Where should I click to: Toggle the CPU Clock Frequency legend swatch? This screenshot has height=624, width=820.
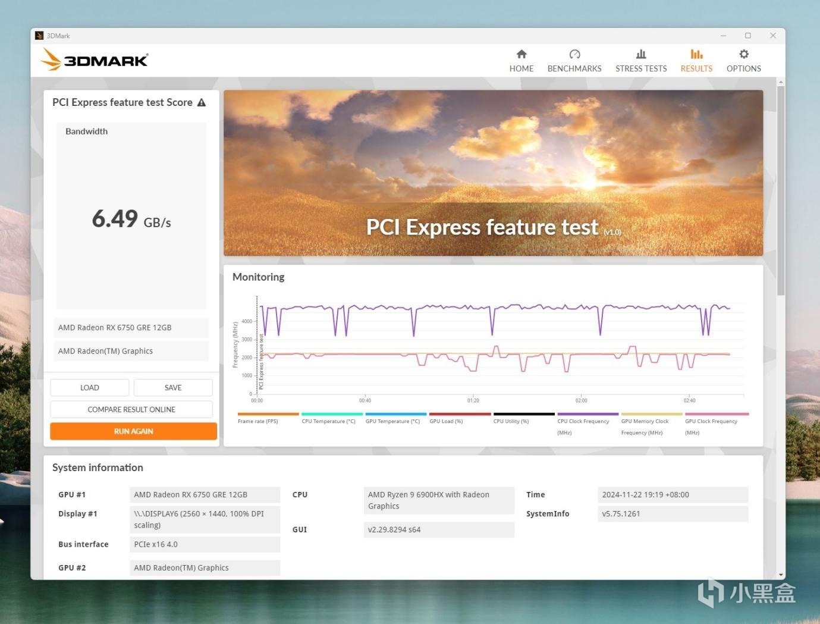pyautogui.click(x=588, y=414)
